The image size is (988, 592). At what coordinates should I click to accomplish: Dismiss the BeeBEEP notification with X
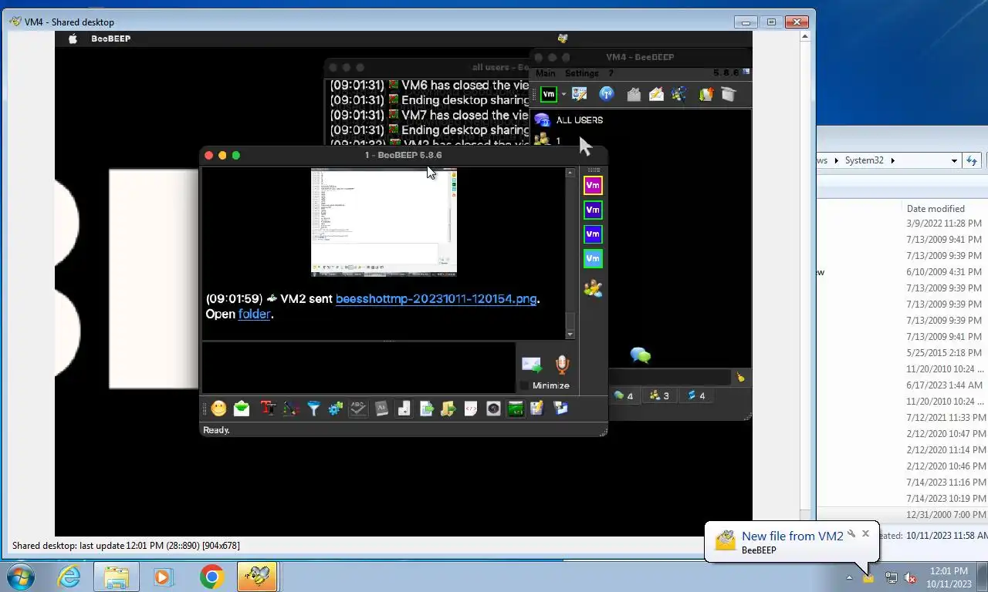865,533
